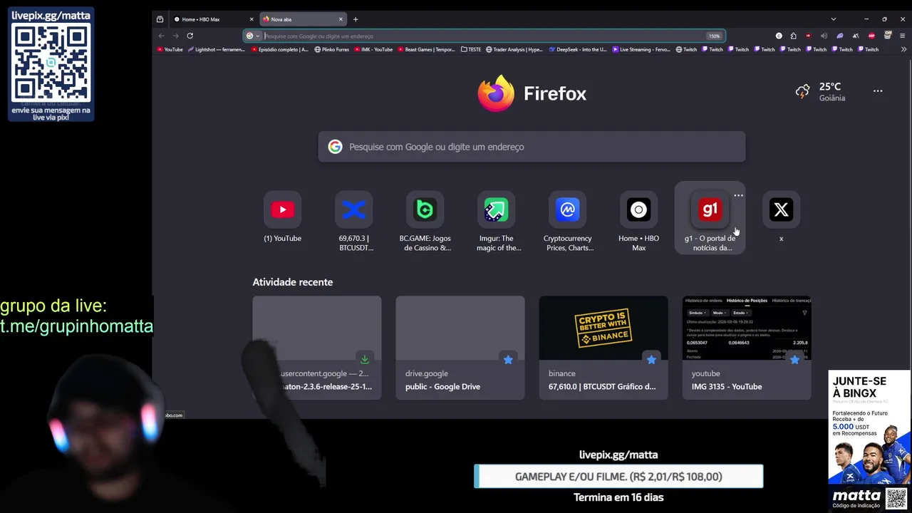Open the Lightshot bookmark
This screenshot has width=912, height=513.
point(217,49)
